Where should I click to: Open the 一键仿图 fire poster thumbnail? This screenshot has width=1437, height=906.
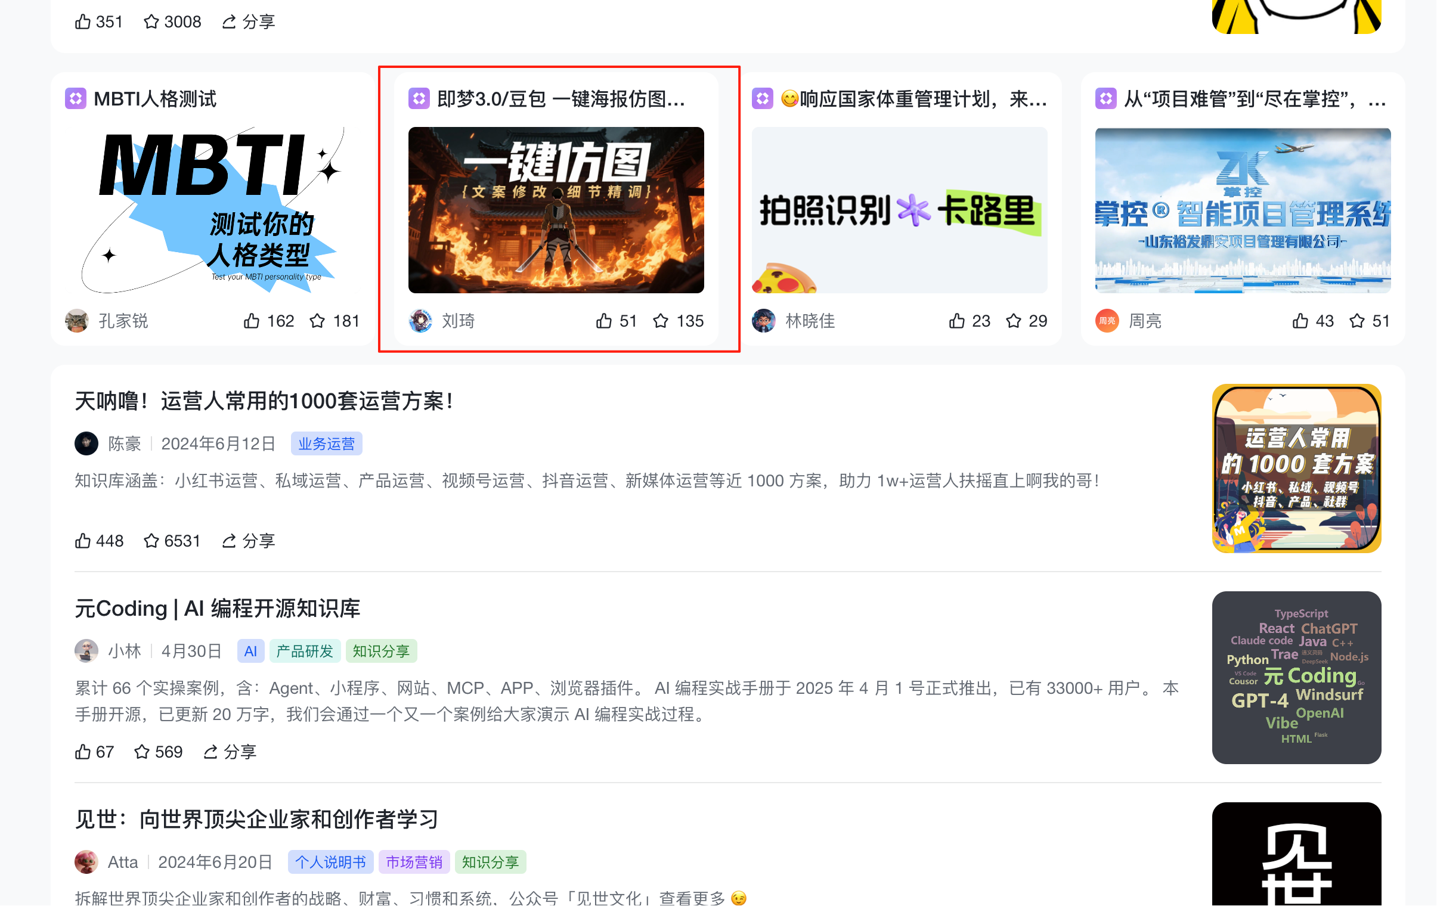[x=556, y=210]
